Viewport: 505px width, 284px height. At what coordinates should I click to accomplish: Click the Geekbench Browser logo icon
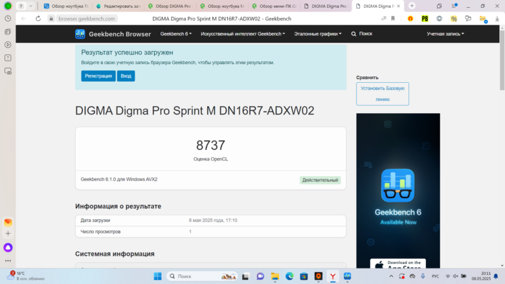pyautogui.click(x=80, y=34)
